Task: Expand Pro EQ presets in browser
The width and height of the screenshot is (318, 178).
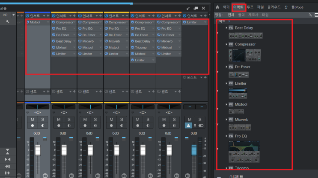Action: tap(226, 136)
